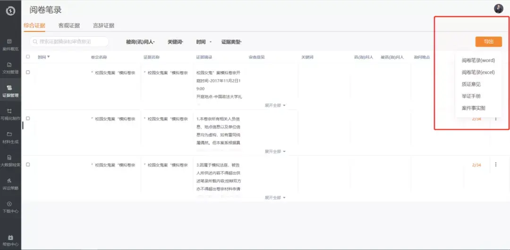Click the 被讯(询)问人 column header
The image size is (510, 250).
click(x=392, y=57)
